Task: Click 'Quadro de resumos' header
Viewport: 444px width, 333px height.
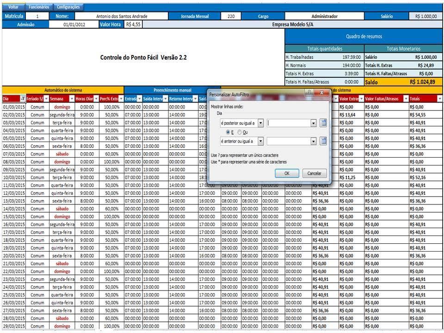Action: 364,36
